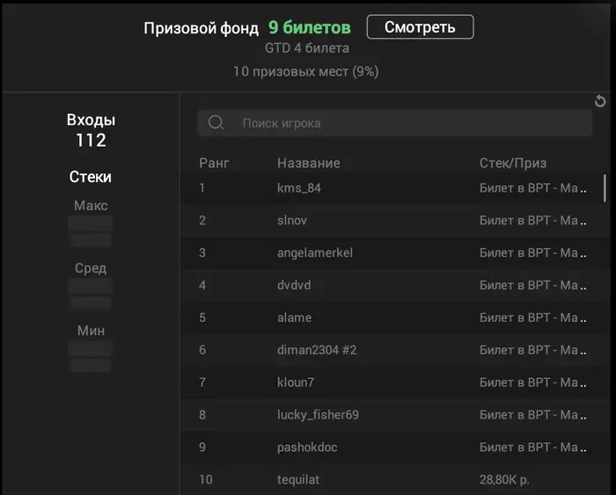
Task: Click the 9 билетов prize fund text
Action: 309,27
